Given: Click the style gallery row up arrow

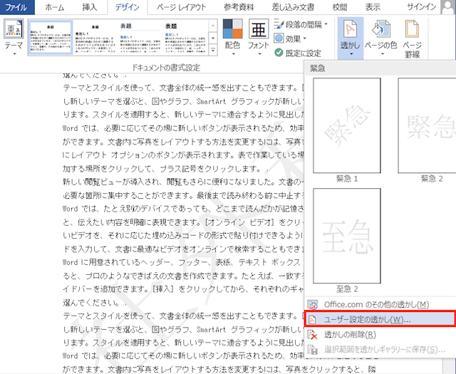Looking at the screenshot, I should (213, 26).
